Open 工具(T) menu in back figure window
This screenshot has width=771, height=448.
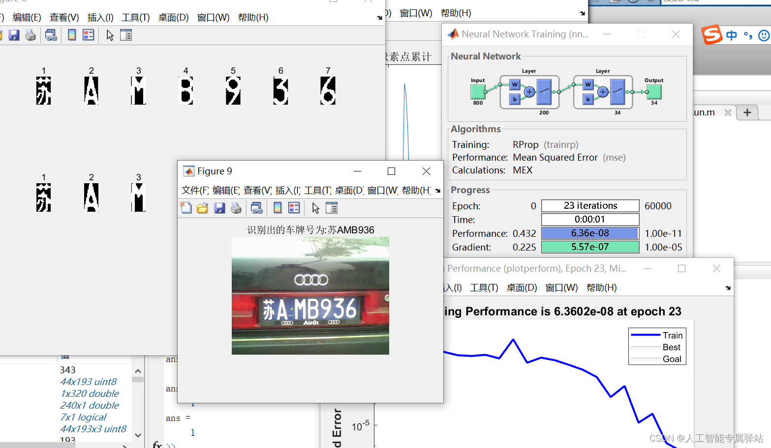tap(136, 17)
